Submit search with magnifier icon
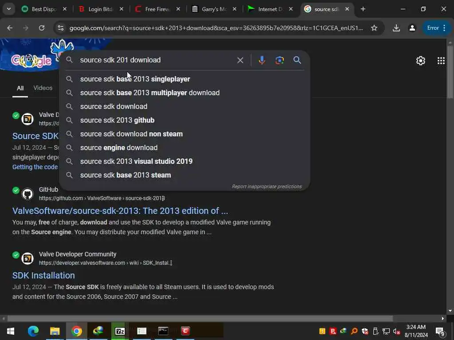Viewport: 454px width, 340px height. (297, 60)
